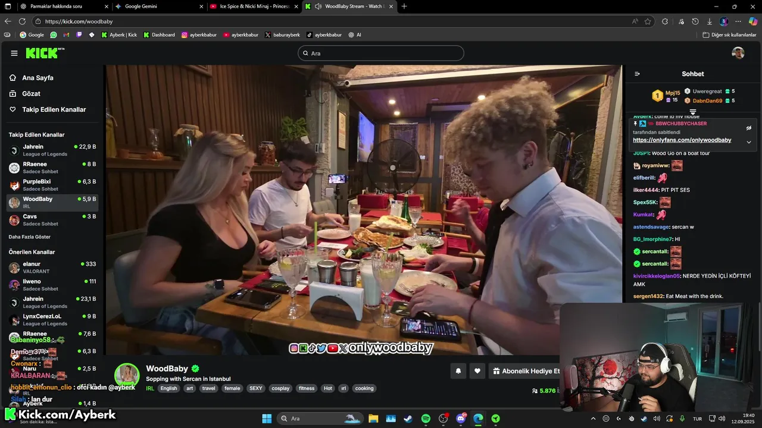The width and height of the screenshot is (762, 428).
Task: Select elanur recommended channel
Action: pyautogui.click(x=52, y=267)
